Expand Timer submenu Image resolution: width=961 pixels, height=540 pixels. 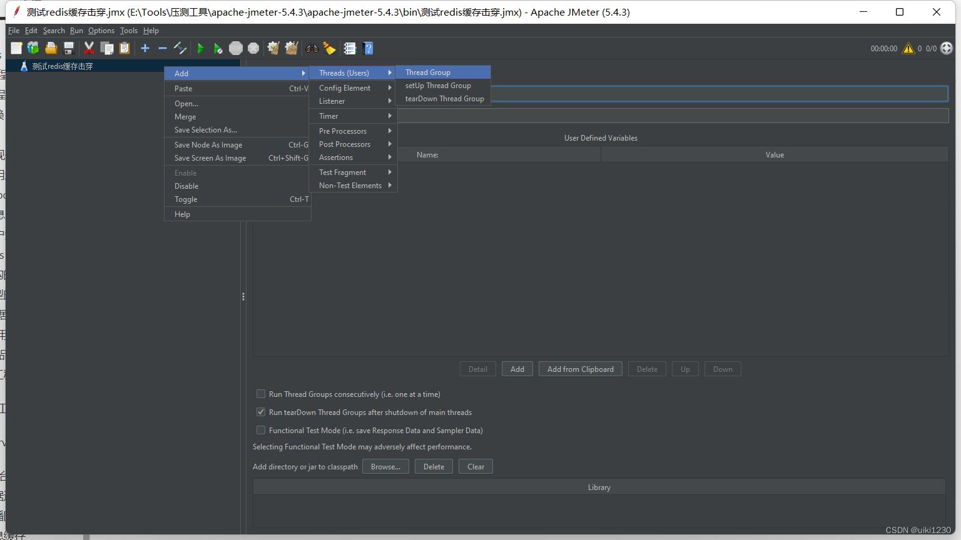coord(353,116)
